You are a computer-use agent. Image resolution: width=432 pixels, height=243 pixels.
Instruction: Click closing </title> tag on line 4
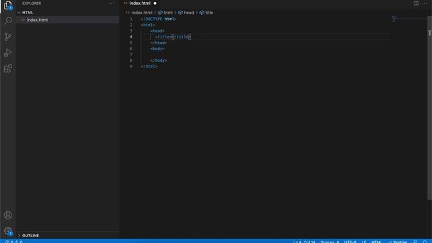(x=182, y=36)
